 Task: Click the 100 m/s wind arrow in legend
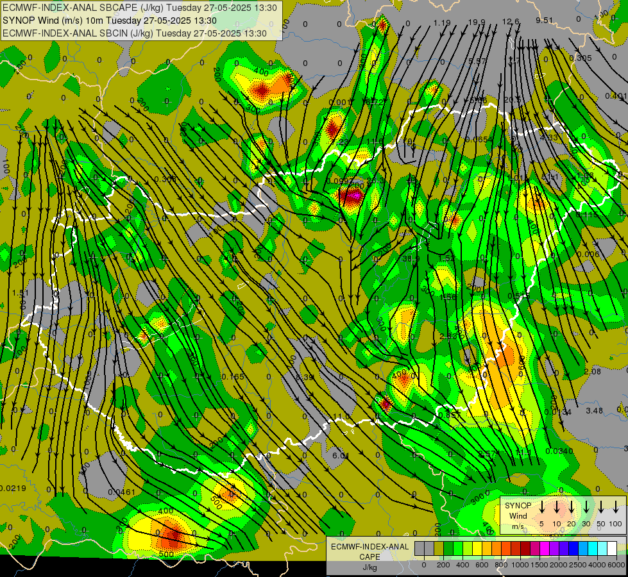coord(616,507)
